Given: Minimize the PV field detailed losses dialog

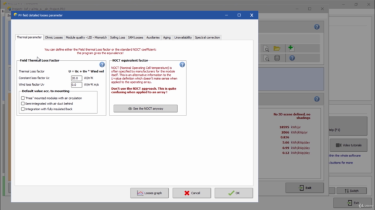Looking at the screenshot, I should pos(226,15).
